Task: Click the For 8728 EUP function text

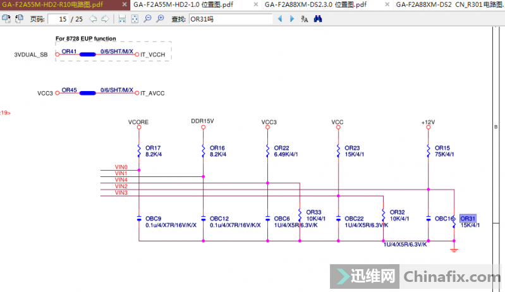Action: tap(86, 39)
